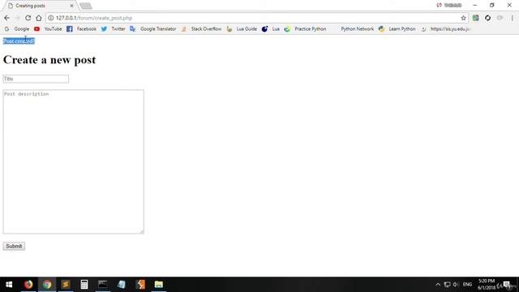The image size is (519, 292).
Task: Open Calculator from the taskbar
Action: coord(84,285)
